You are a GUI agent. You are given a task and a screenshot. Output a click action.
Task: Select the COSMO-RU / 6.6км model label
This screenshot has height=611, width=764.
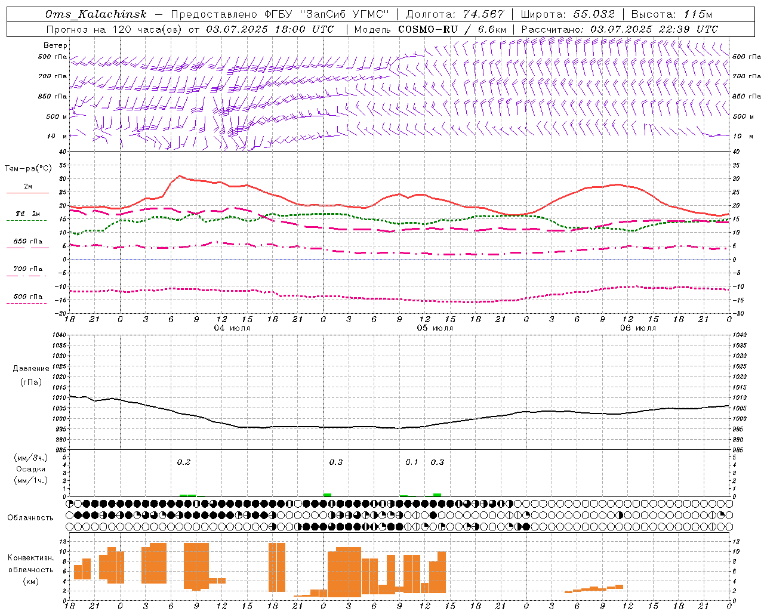pos(452,29)
